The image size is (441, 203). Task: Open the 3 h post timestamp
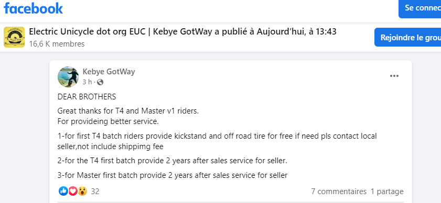(87, 82)
